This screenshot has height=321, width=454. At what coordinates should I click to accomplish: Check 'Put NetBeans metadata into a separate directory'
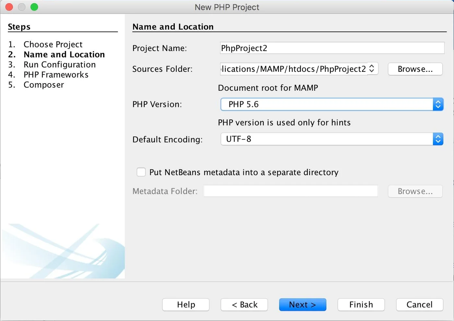(141, 172)
